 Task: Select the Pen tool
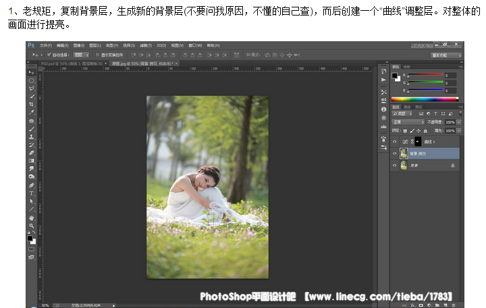tap(31, 185)
